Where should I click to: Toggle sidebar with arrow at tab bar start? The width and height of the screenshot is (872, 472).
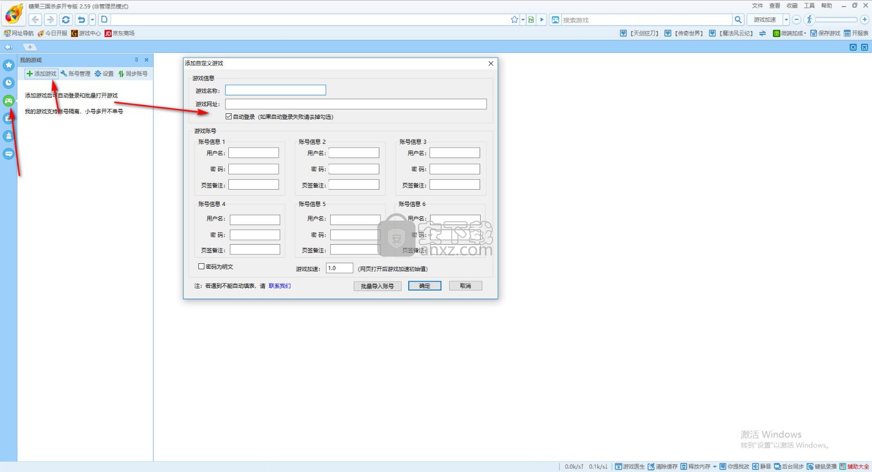tap(8, 47)
